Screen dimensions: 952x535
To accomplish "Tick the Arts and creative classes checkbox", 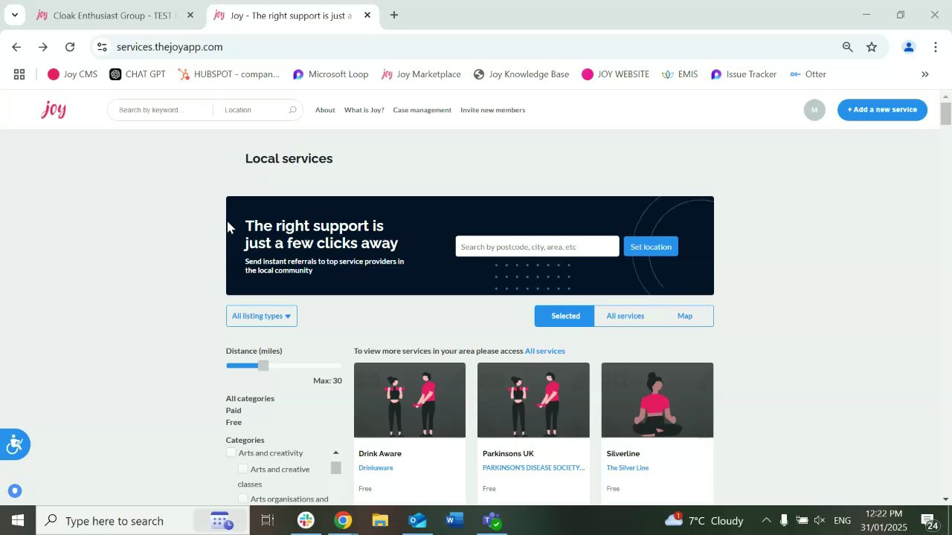I will [x=243, y=469].
